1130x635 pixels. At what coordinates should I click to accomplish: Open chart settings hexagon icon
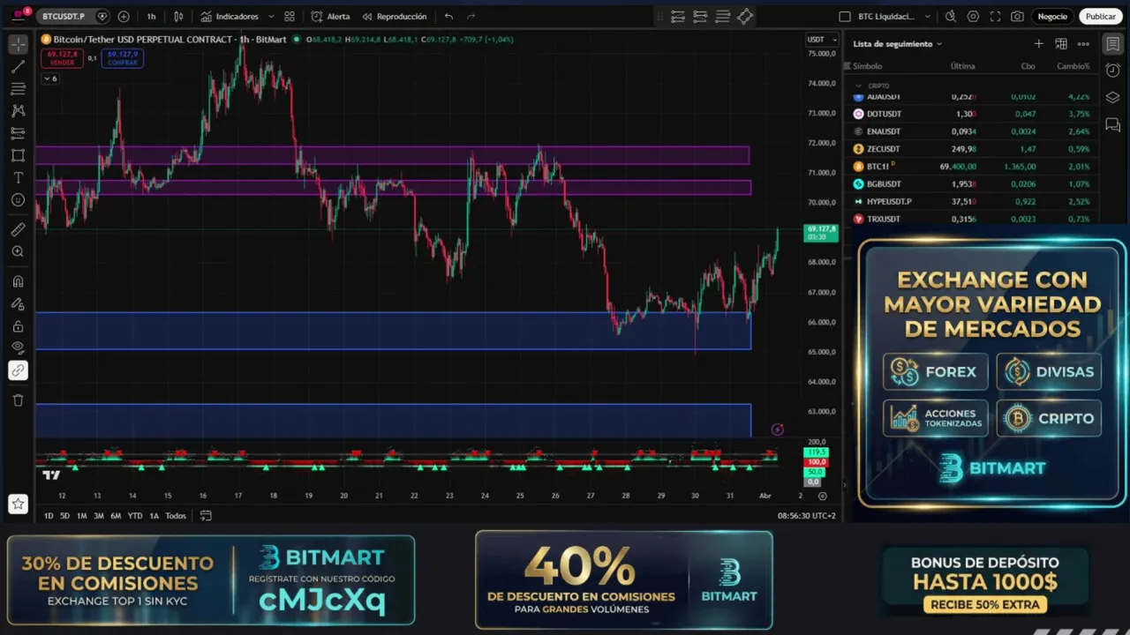point(973,16)
